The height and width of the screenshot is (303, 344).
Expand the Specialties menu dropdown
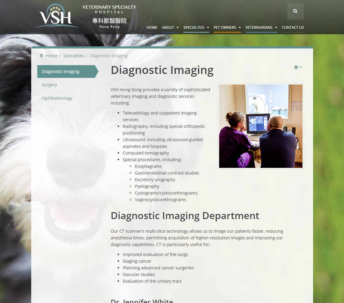[196, 28]
